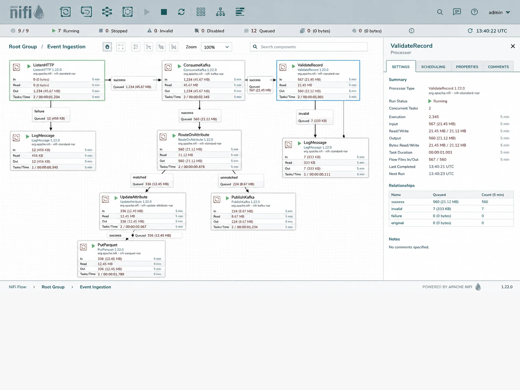This screenshot has height=390, width=520.
Task: Select the invalid connection label on canvas
Action: (x=304, y=114)
